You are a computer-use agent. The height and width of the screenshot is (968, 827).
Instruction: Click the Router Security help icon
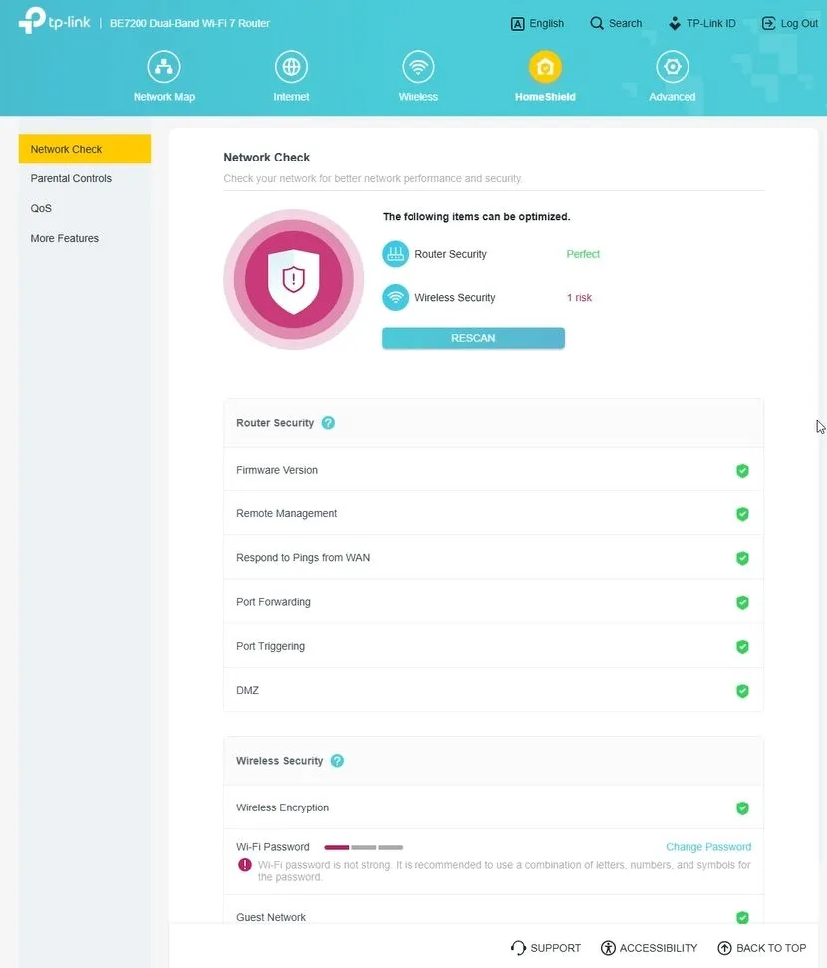[x=328, y=423]
